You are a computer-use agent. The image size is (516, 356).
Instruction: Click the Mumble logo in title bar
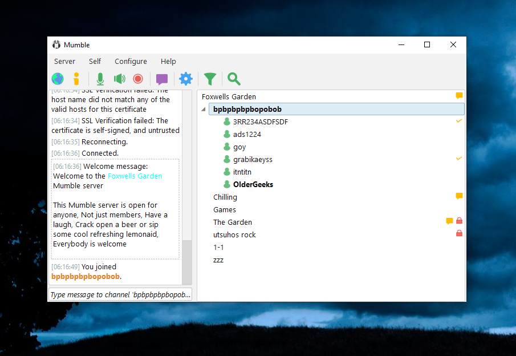[56, 45]
